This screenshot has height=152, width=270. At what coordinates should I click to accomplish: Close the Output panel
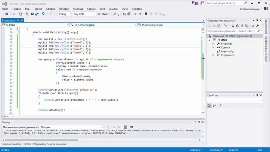coord(202,122)
